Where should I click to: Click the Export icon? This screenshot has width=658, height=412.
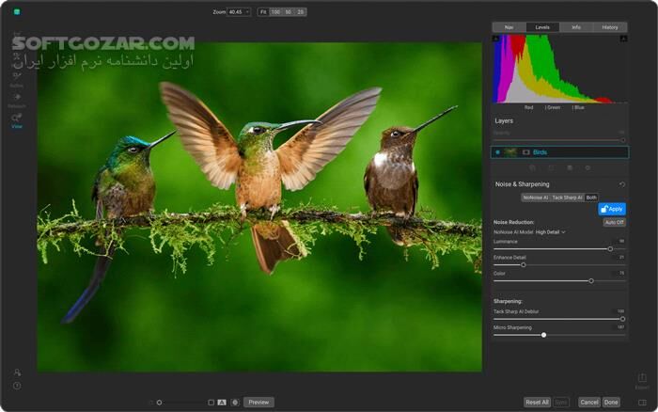pyautogui.click(x=642, y=379)
